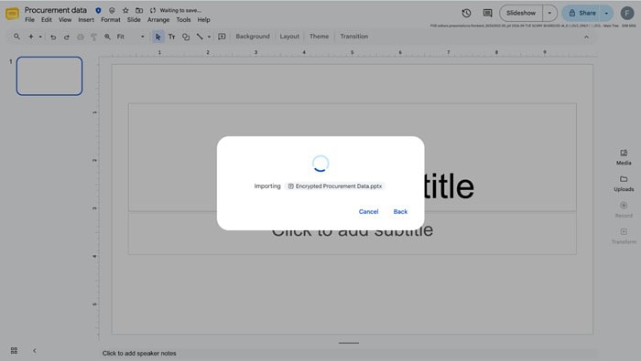This screenshot has width=641, height=361.
Task: Click the speaker notes resize handle
Action: coord(349,343)
